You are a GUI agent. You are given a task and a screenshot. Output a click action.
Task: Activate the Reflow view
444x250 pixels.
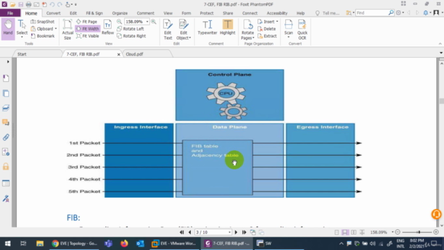108,28
